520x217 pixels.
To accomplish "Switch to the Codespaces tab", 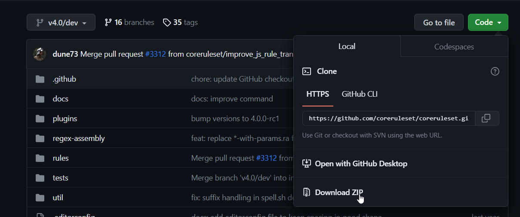I will pos(454,46).
